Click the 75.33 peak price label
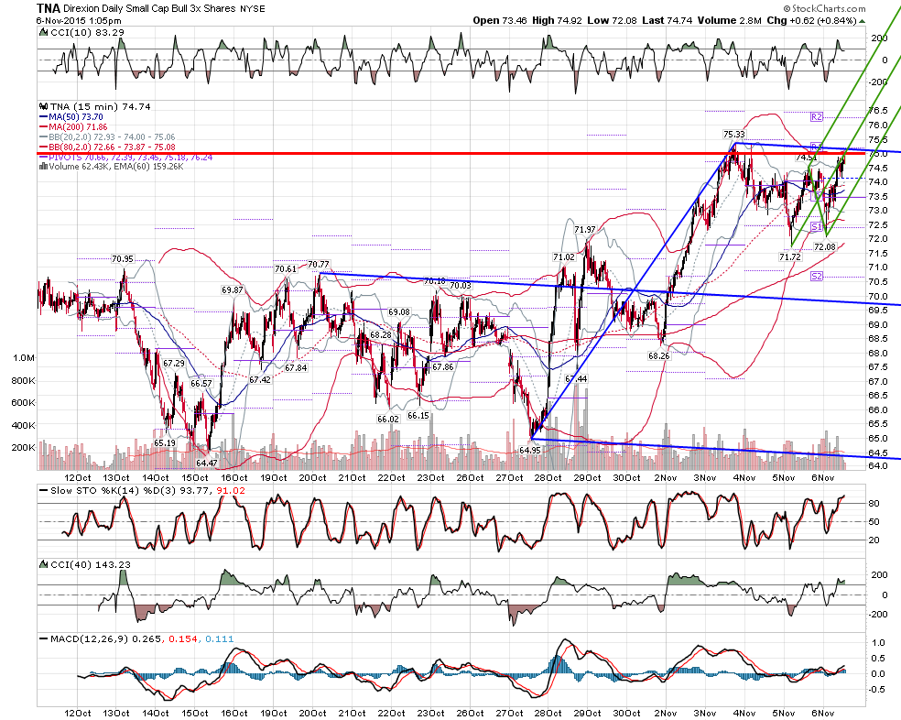901x720 pixels. point(733,135)
